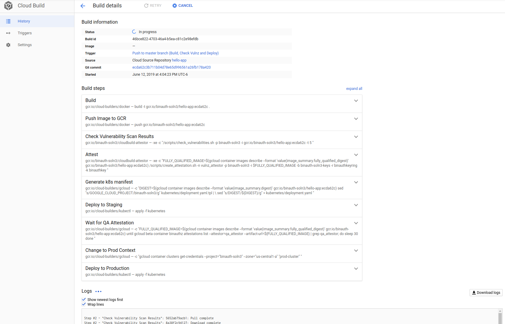Image resolution: width=505 pixels, height=324 pixels.
Task: Open the History menu item
Action: [x=37, y=21]
